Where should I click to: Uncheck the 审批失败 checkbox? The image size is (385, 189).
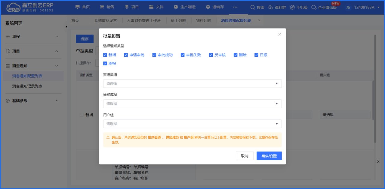183,55
